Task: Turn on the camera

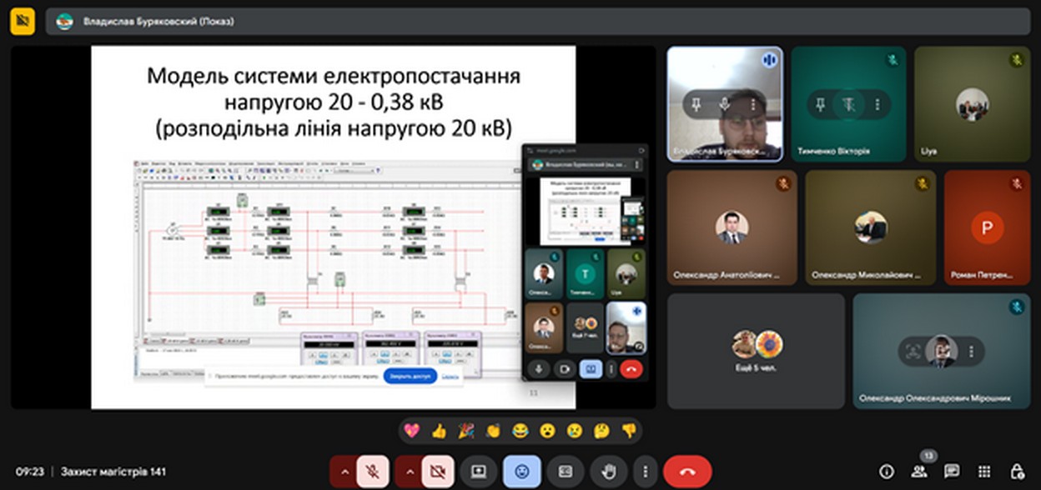Action: pos(438,472)
